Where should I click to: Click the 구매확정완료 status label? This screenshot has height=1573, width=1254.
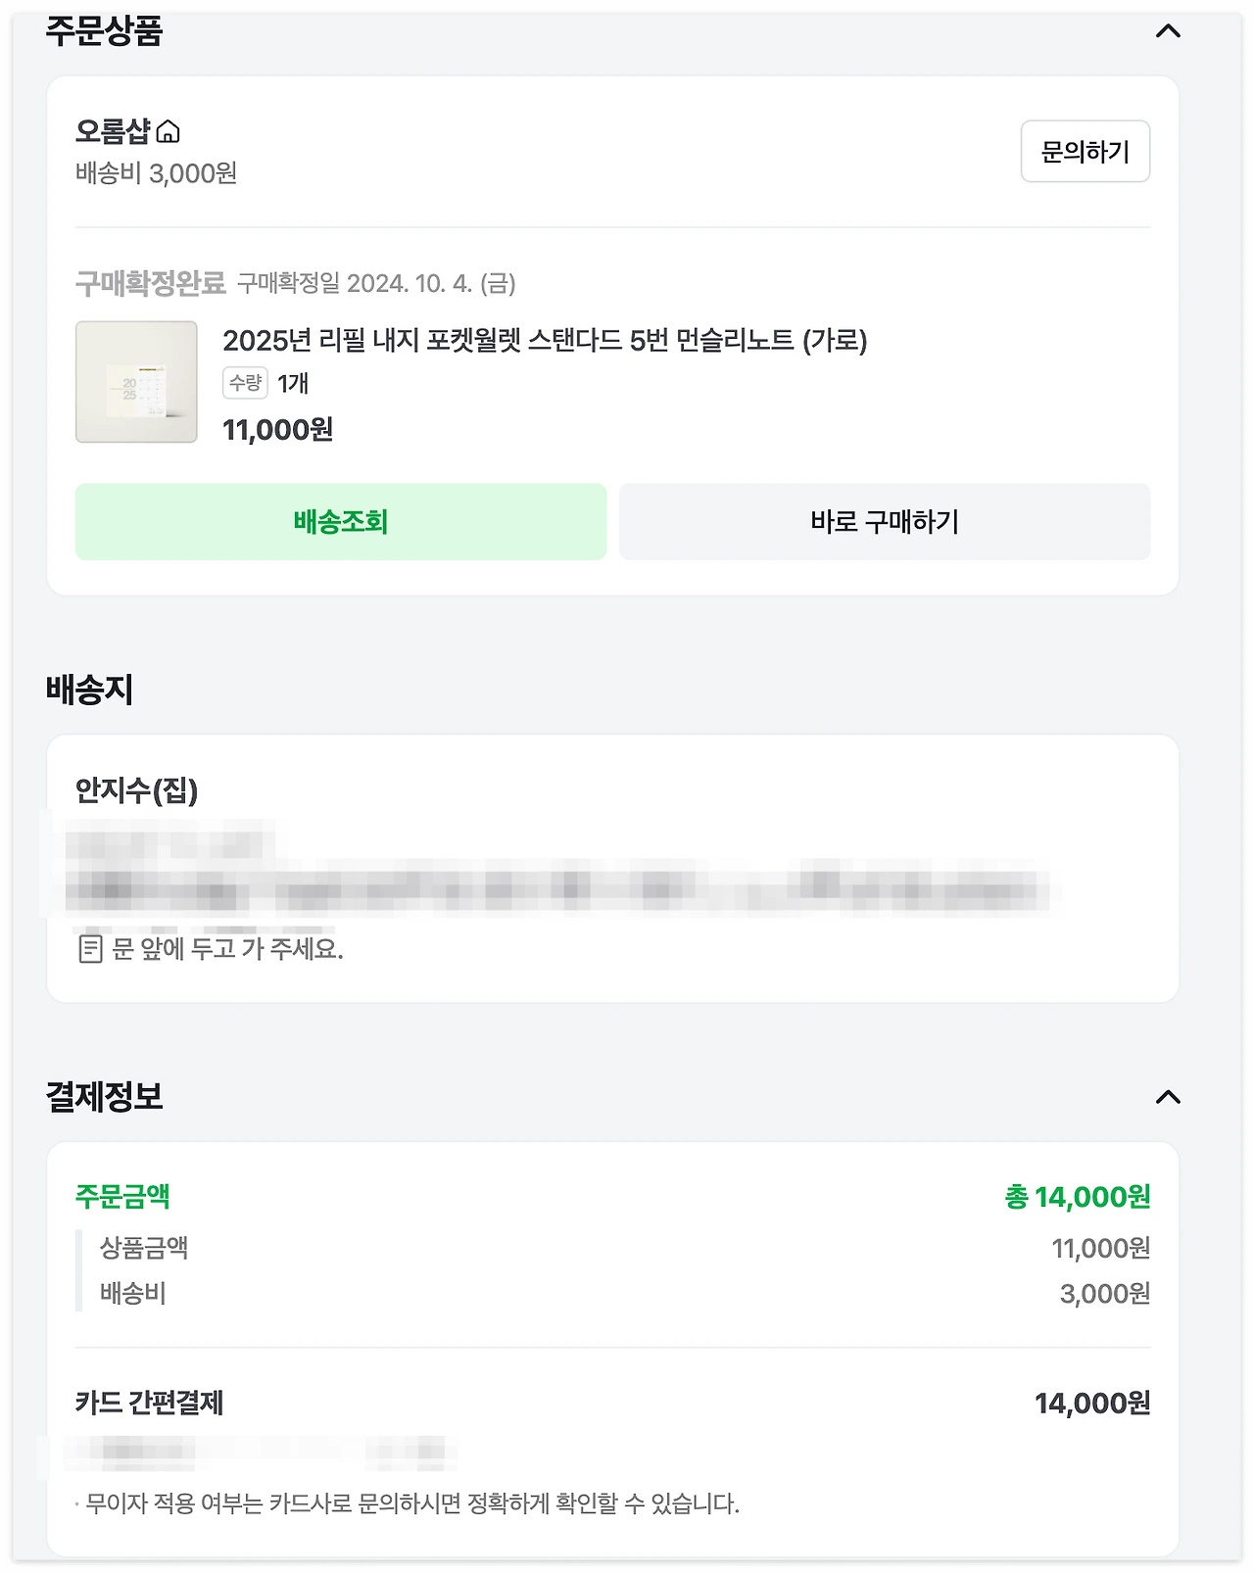150,284
